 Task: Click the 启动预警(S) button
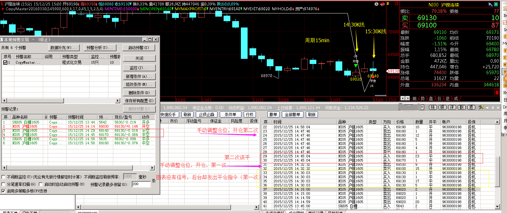[139, 48]
